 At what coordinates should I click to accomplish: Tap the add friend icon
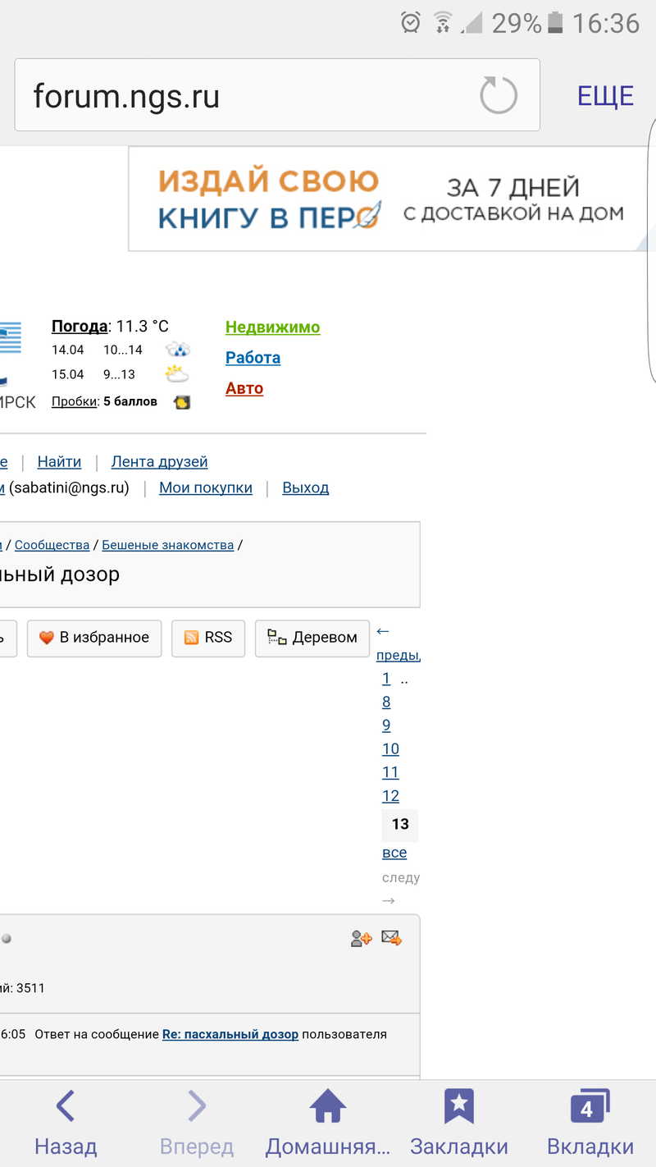pyautogui.click(x=361, y=938)
